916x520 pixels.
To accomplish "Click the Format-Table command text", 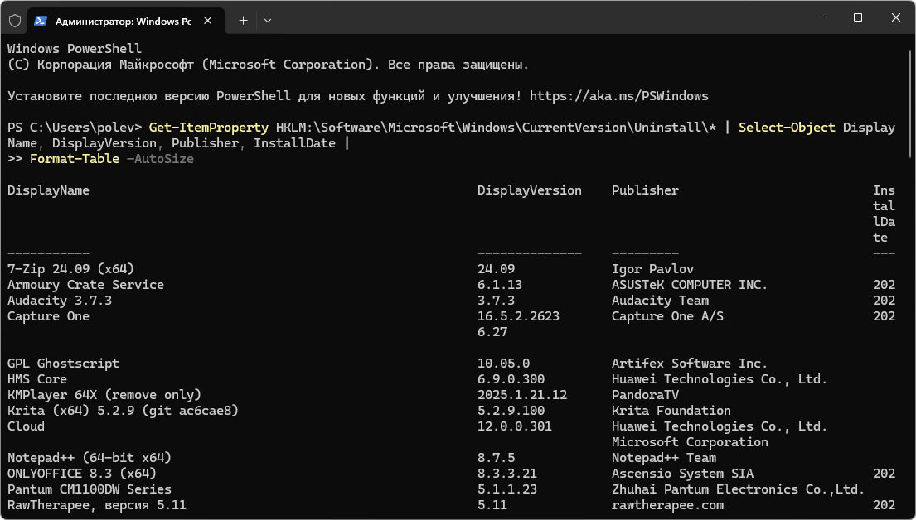I will point(74,159).
